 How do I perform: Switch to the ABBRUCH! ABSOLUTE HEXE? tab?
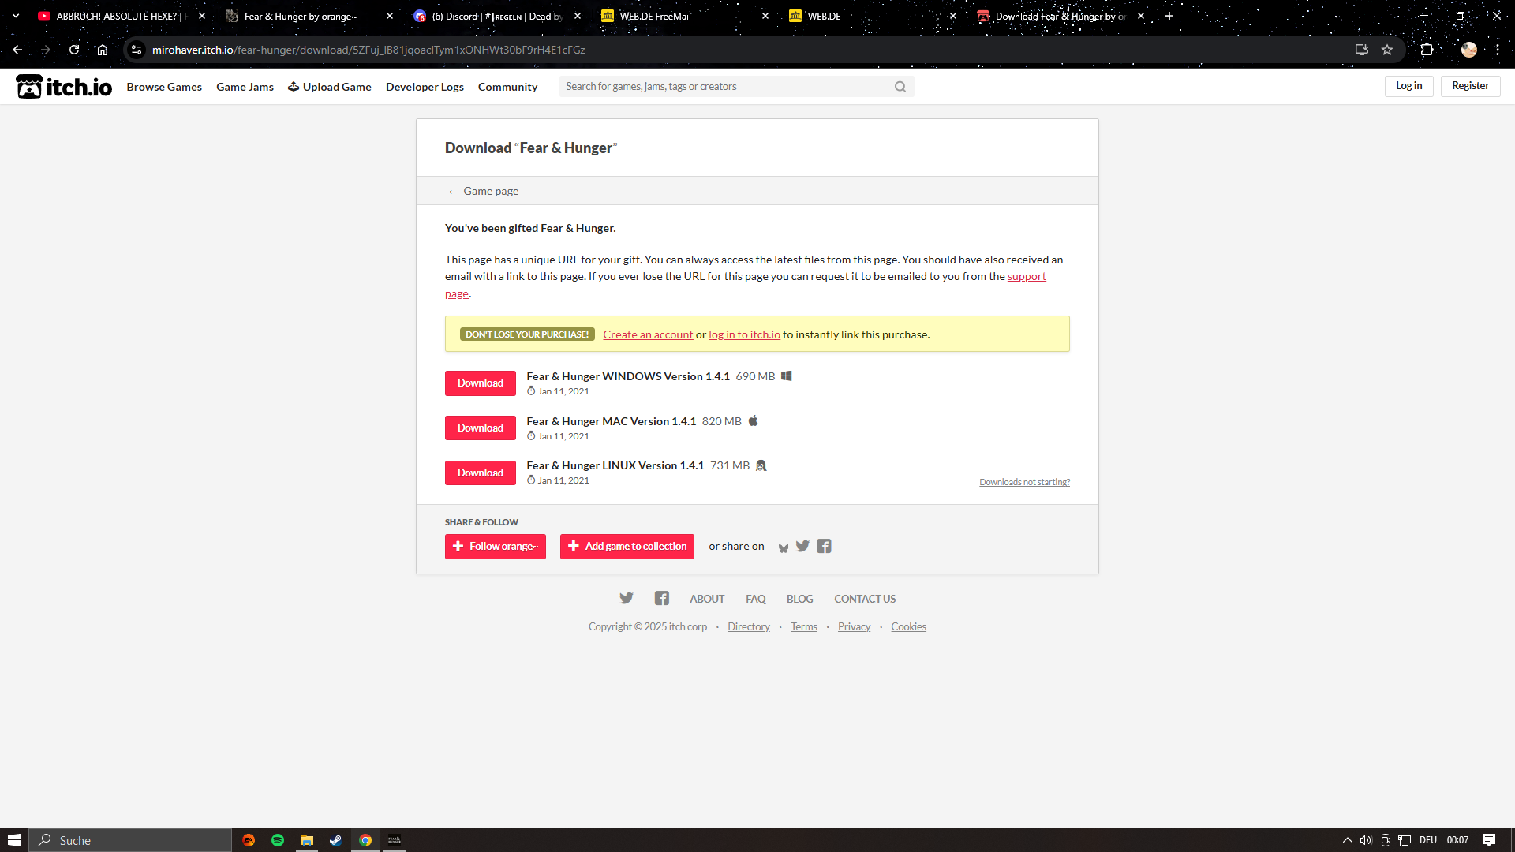pos(122,16)
